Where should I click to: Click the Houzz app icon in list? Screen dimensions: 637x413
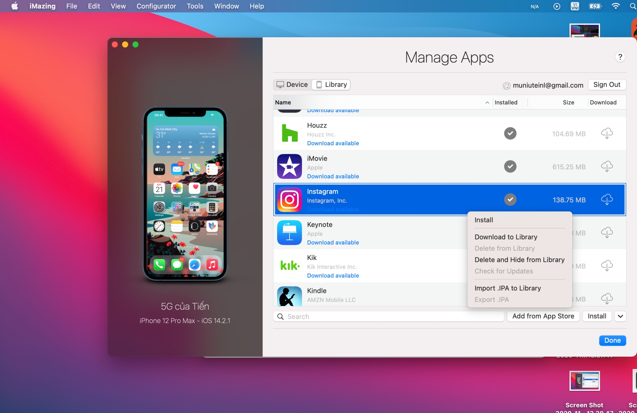pos(288,133)
